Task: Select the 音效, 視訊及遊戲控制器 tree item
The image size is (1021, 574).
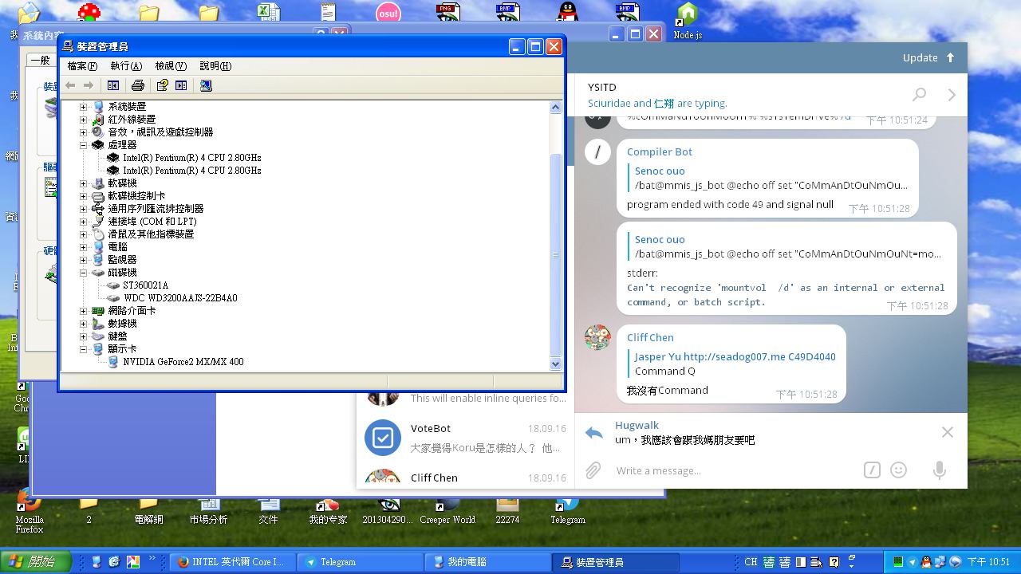Action: [160, 132]
